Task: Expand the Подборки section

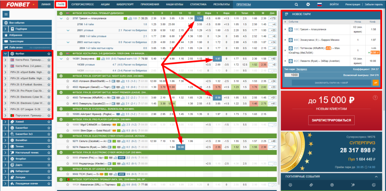Action: [5, 29]
